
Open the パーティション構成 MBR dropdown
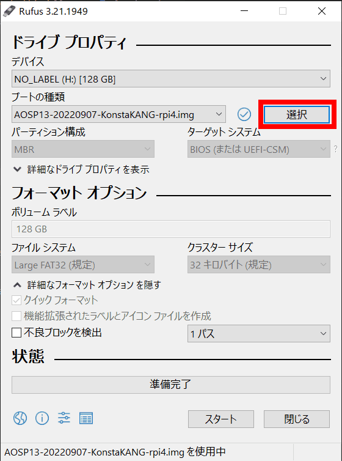click(83, 149)
